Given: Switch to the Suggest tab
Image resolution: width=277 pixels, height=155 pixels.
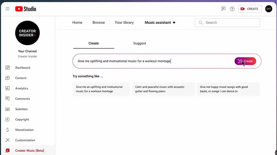Looking at the screenshot, I should point(140,43).
